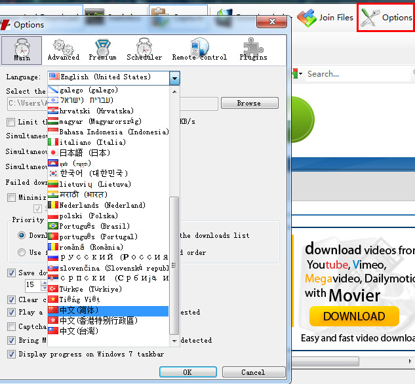Open the Premium tab
This screenshot has width=415, height=384.
pos(103,50)
